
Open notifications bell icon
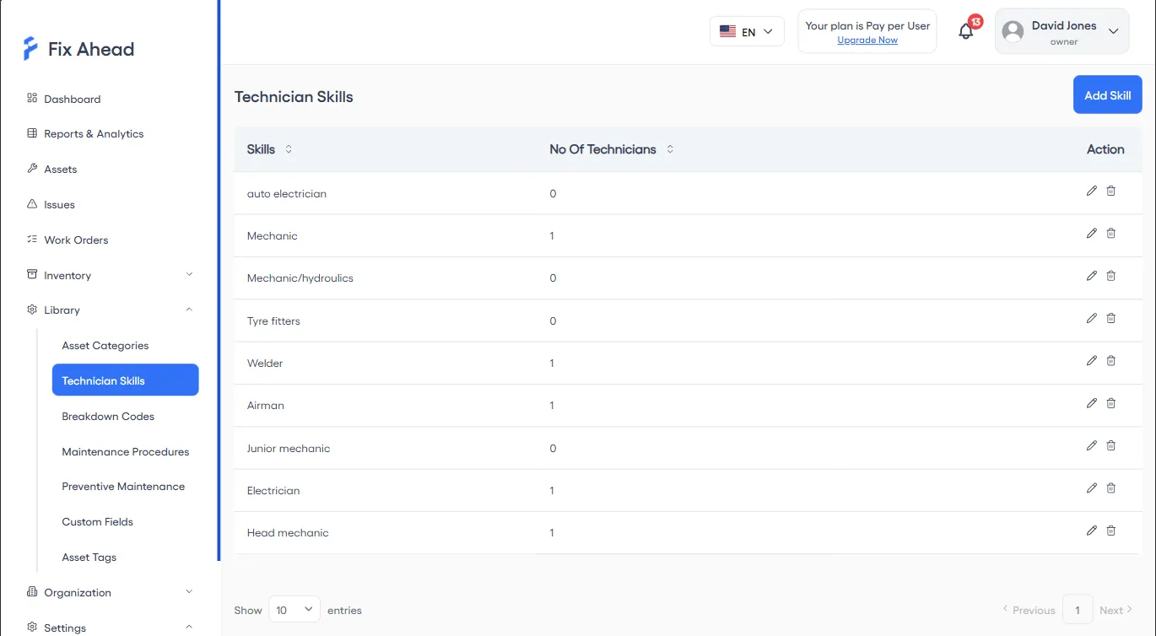click(x=966, y=31)
